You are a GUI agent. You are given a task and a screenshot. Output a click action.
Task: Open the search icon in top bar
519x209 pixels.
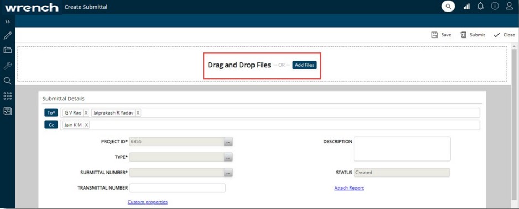[448, 6]
